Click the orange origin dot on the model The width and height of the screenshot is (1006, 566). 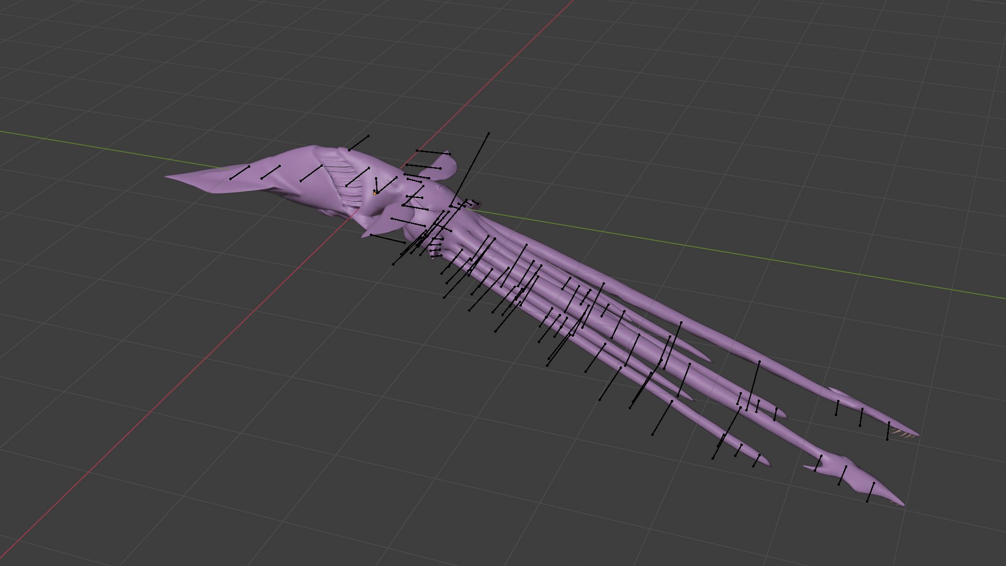[x=375, y=194]
